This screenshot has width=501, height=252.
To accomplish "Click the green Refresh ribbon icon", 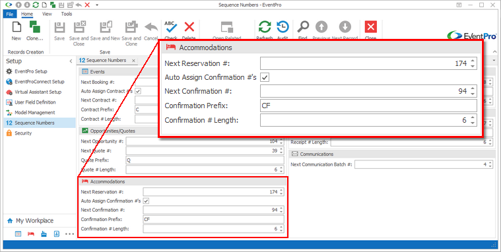I will pyautogui.click(x=265, y=27).
